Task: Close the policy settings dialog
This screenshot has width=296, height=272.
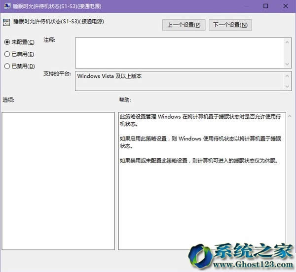Action: 287,6
